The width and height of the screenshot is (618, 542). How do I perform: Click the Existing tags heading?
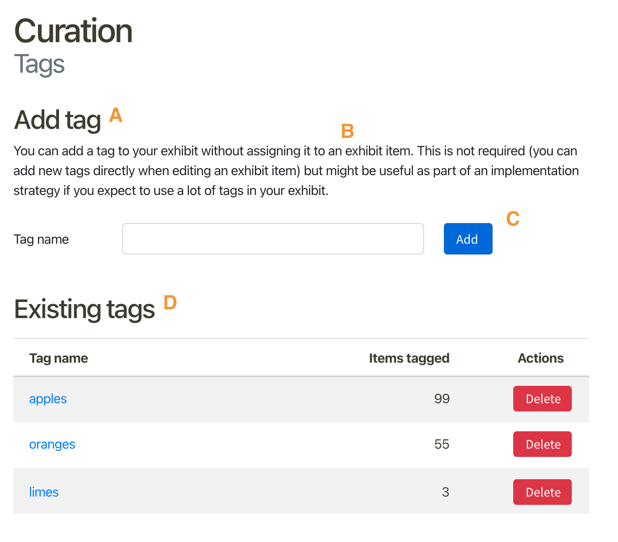coord(84,309)
